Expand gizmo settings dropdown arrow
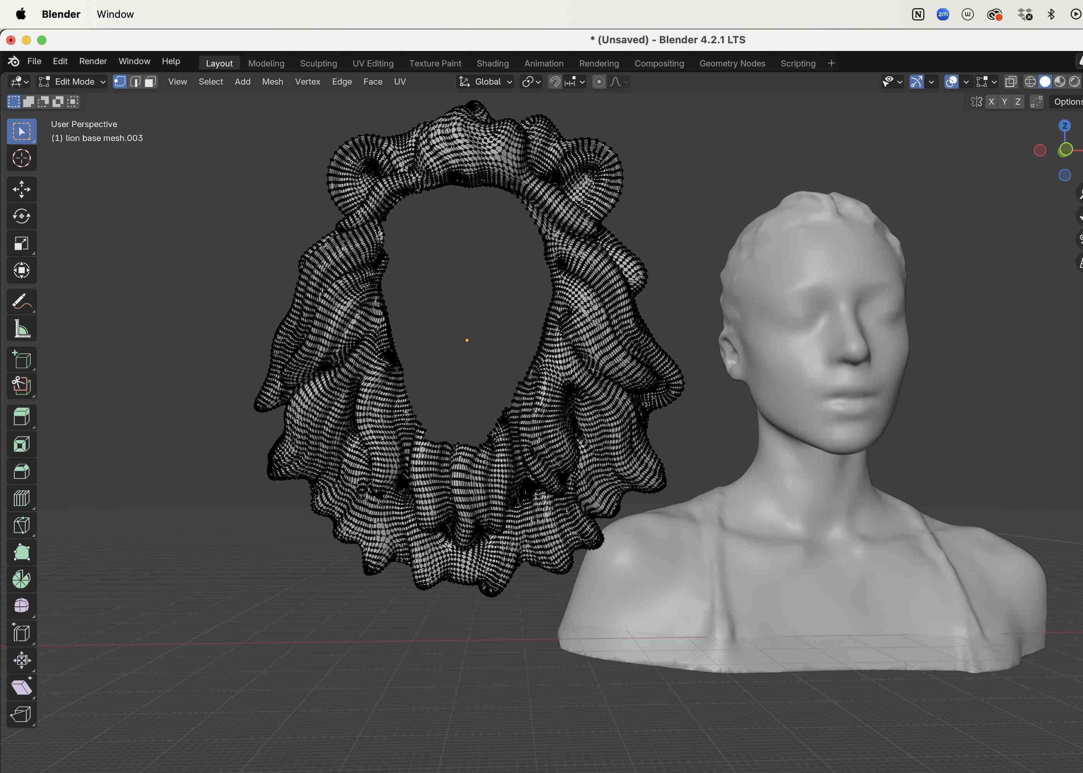Screen dimensions: 1083x773 931,82
